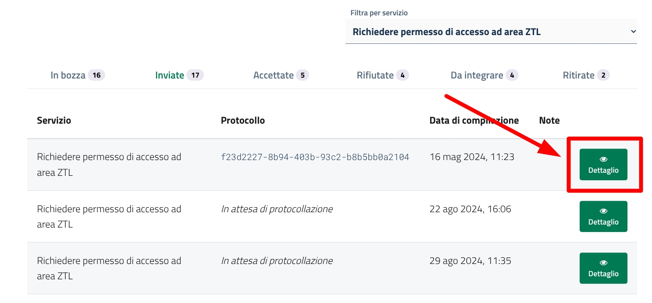Screen dimensions: 652x303
Task: Click the Filtra per servizio label
Action: click(x=379, y=13)
